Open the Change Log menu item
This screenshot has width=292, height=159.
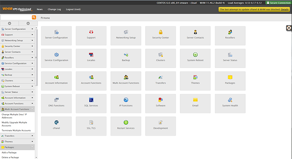click(x=54, y=9)
